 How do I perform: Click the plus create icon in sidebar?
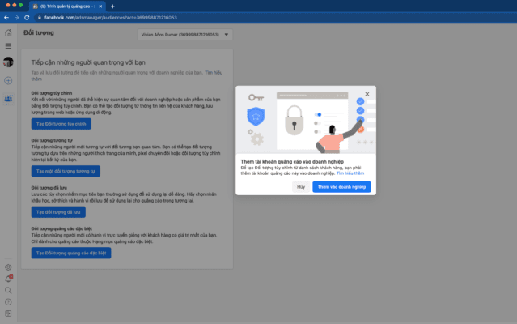pos(8,81)
